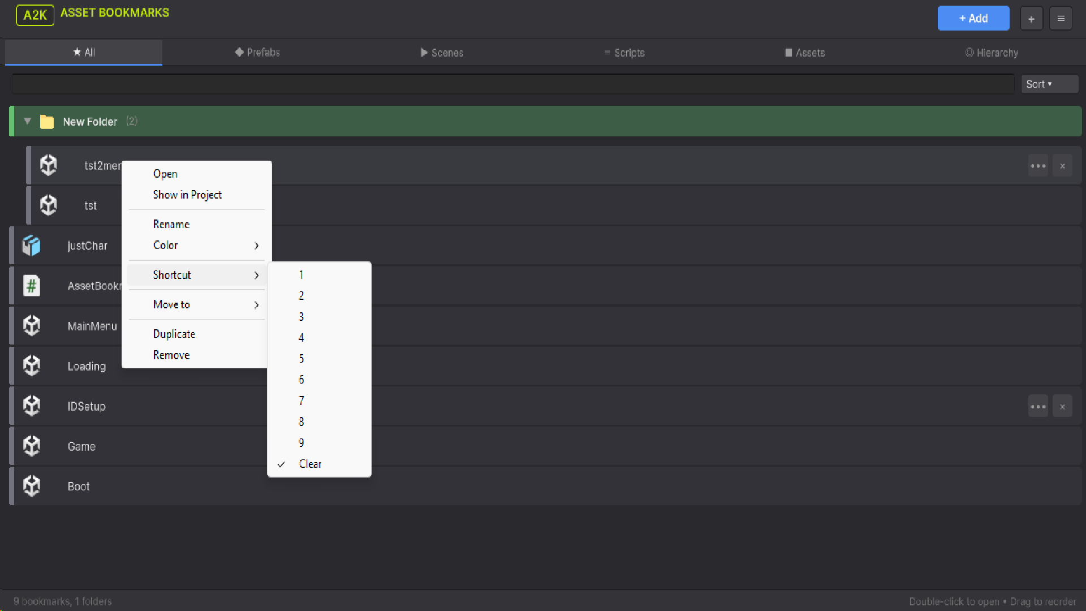This screenshot has width=1086, height=611.
Task: Switch to the Prefabs tab
Action: click(257, 53)
